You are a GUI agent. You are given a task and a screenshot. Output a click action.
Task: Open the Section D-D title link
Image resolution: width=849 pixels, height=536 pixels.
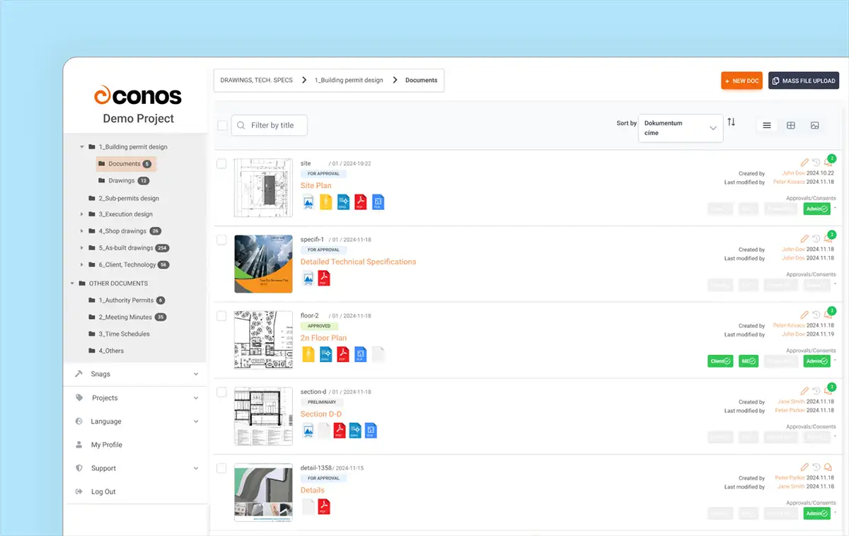[x=321, y=414]
